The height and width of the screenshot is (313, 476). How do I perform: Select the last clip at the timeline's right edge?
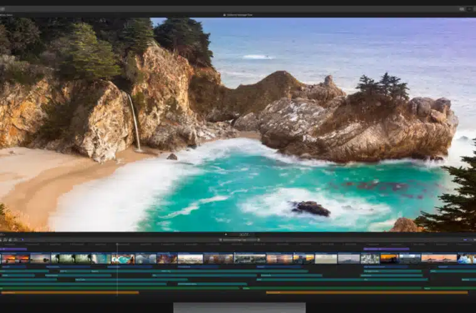point(467,258)
